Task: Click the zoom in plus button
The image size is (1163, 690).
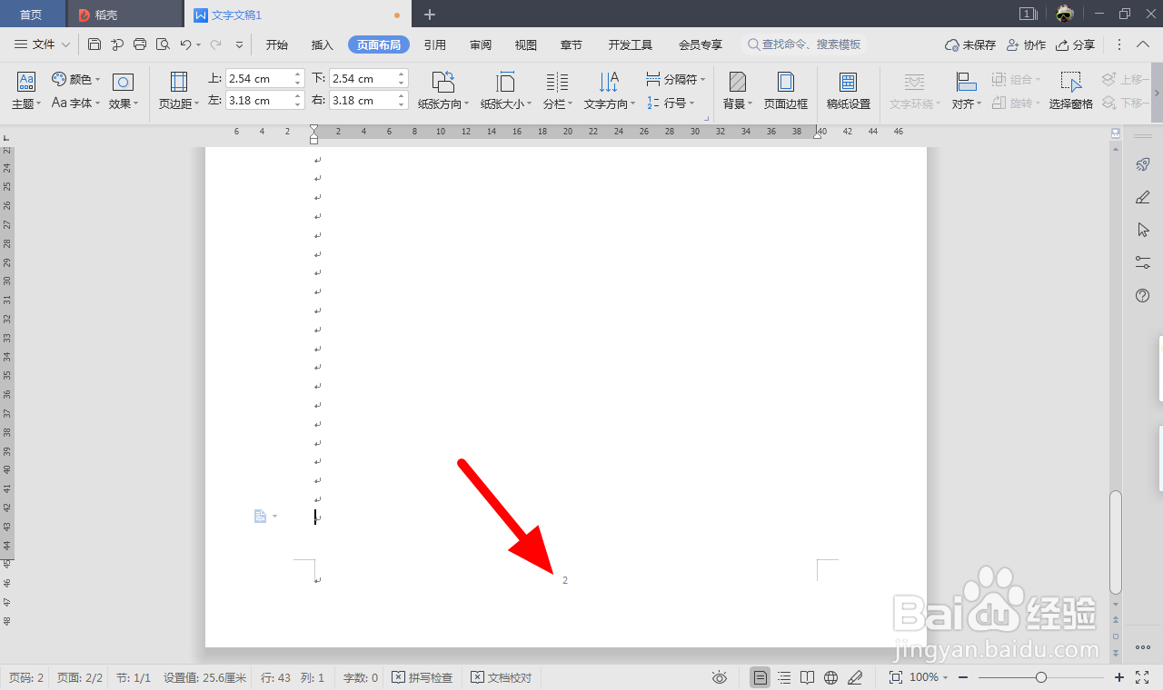Action: point(1119,677)
